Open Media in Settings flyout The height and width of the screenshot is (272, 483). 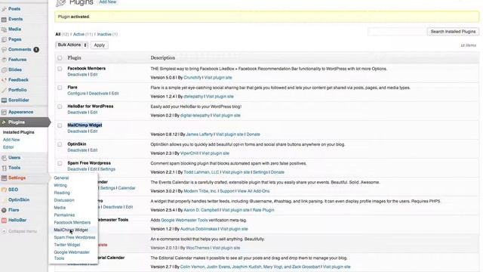(x=60, y=208)
